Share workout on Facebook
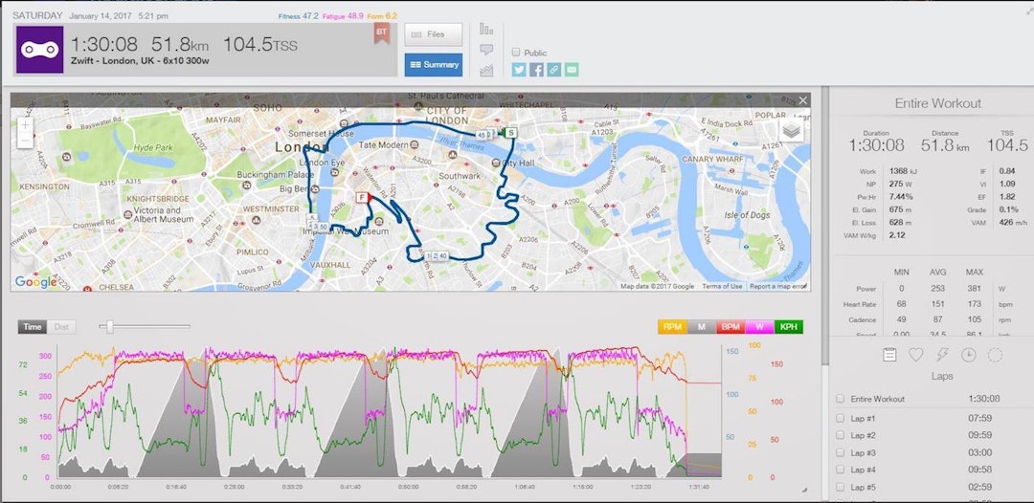This screenshot has height=503, width=1034. (537, 70)
